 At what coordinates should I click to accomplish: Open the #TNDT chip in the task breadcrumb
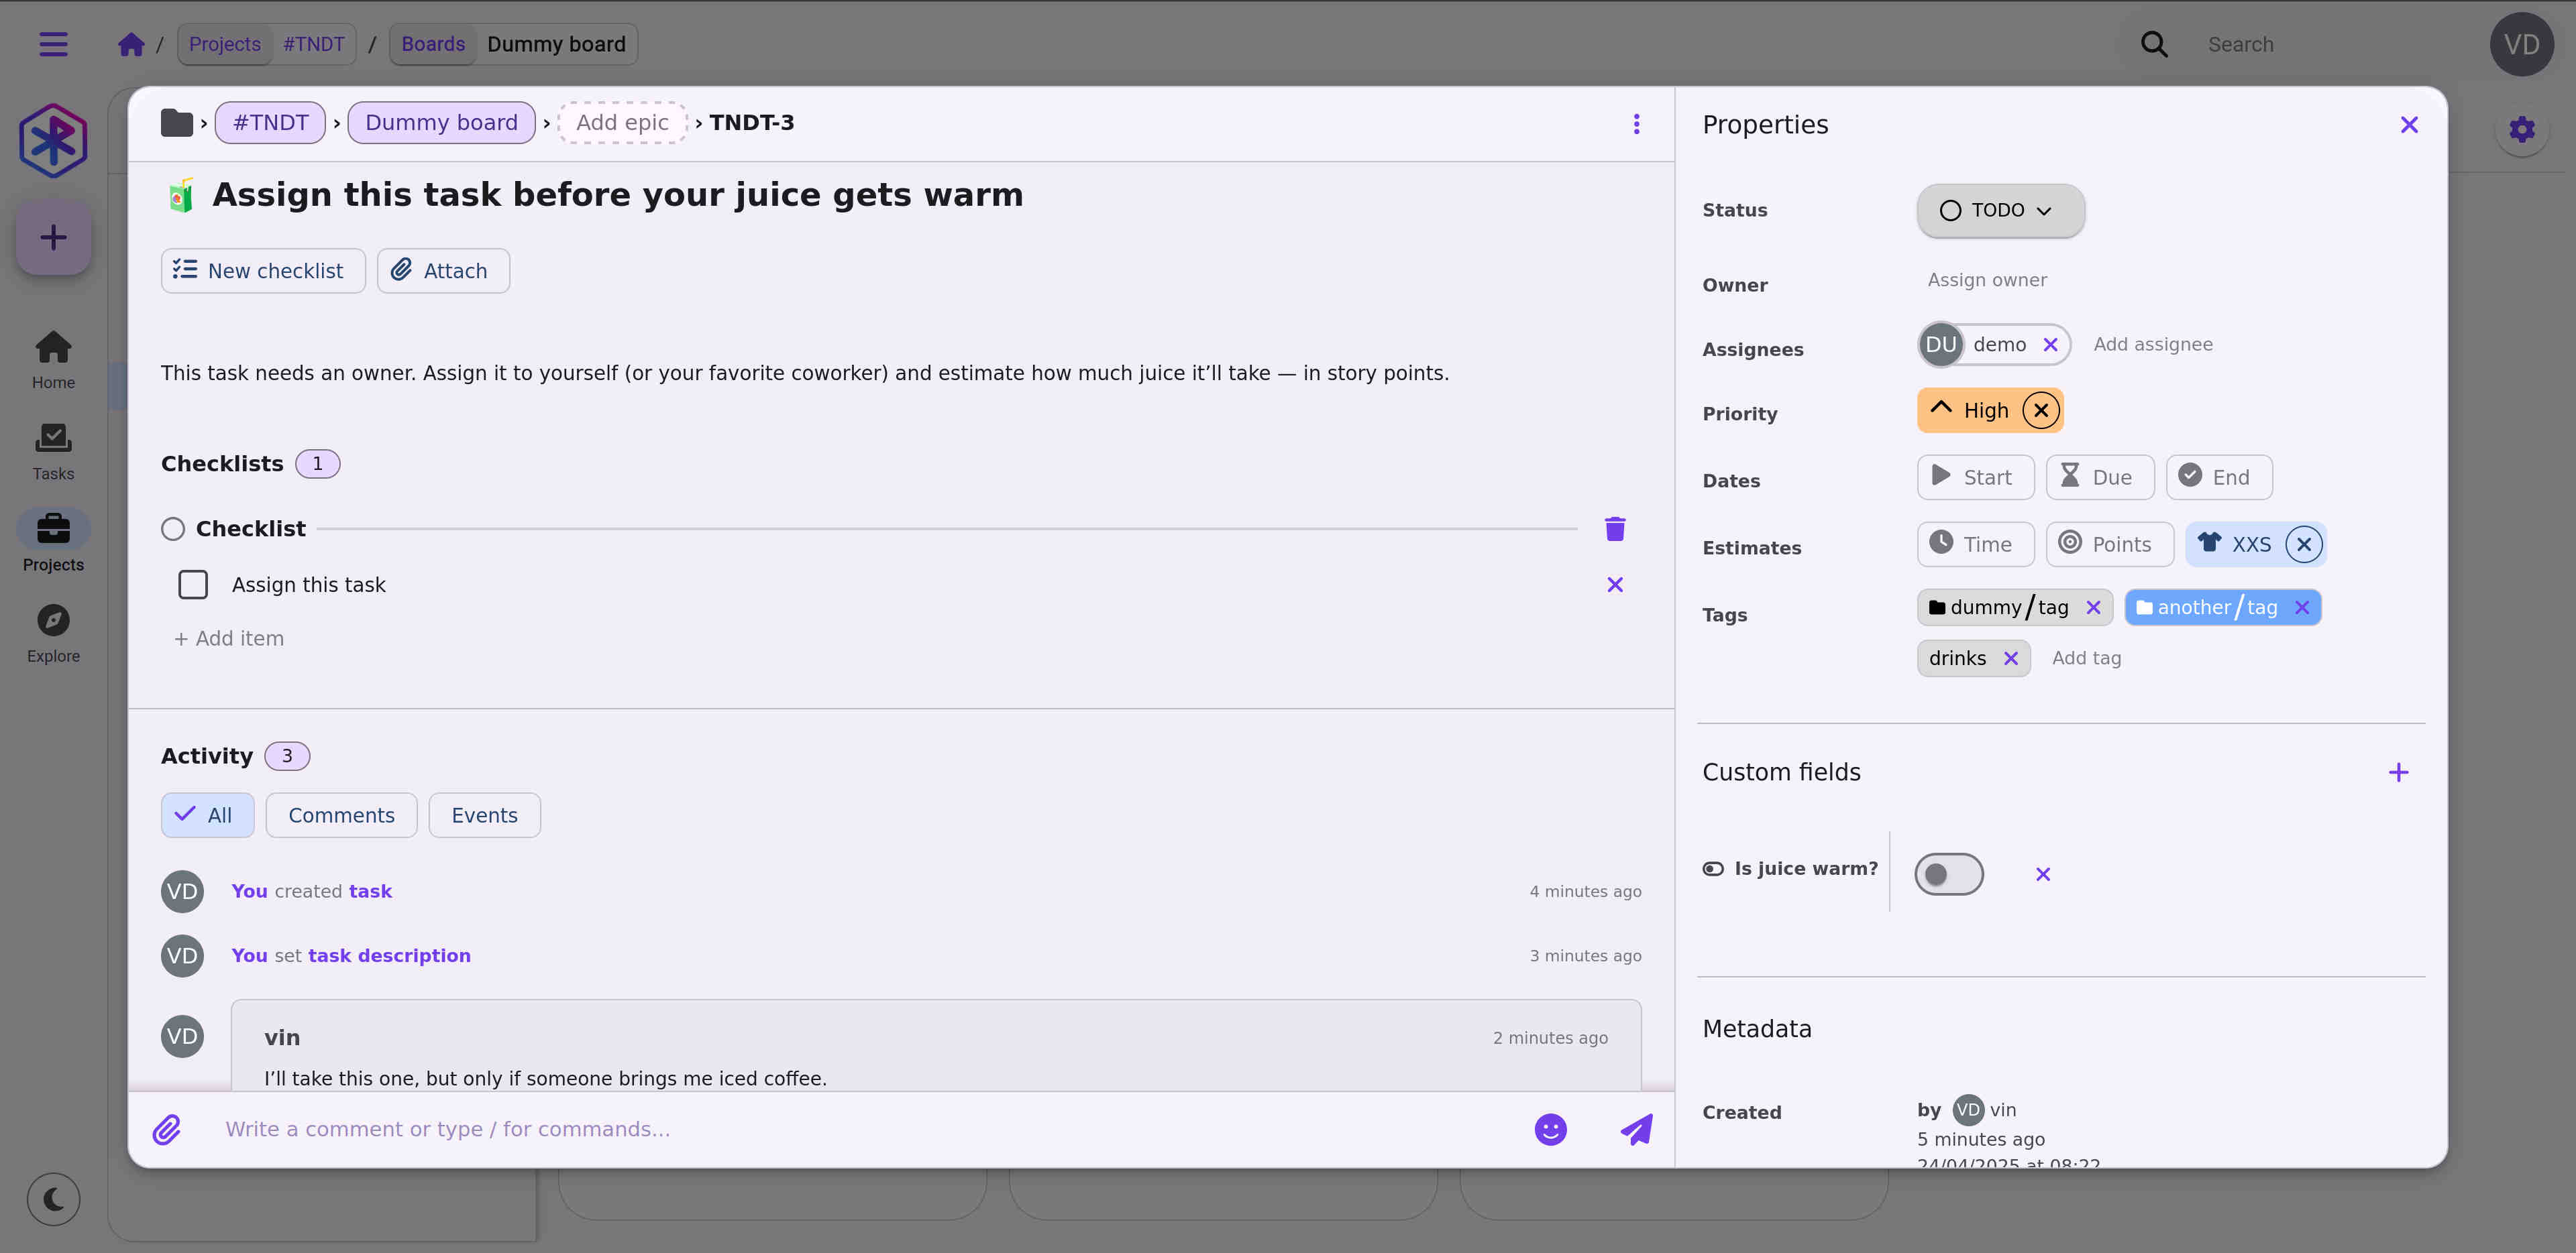coord(270,123)
